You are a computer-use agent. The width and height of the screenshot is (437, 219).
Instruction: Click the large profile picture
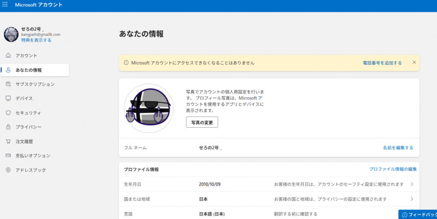[149, 108]
